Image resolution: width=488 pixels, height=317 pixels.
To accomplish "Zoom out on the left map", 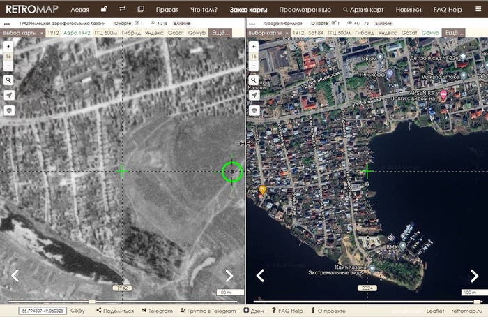I will coord(8,66).
